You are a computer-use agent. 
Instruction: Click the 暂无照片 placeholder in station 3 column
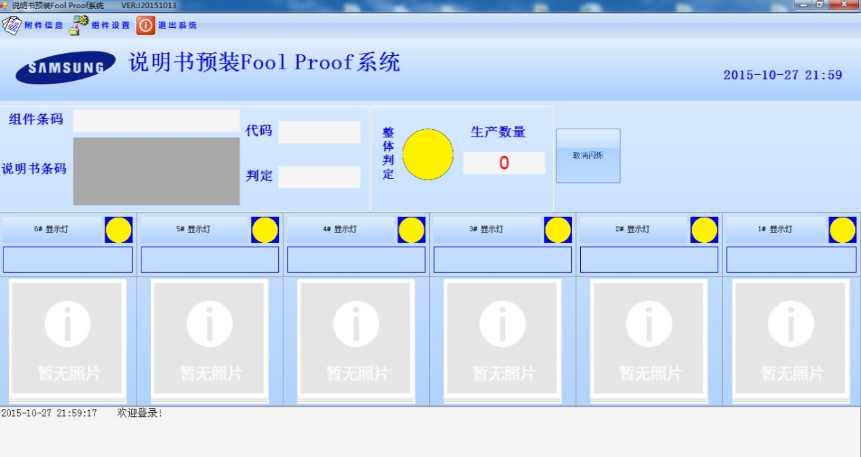click(x=503, y=341)
